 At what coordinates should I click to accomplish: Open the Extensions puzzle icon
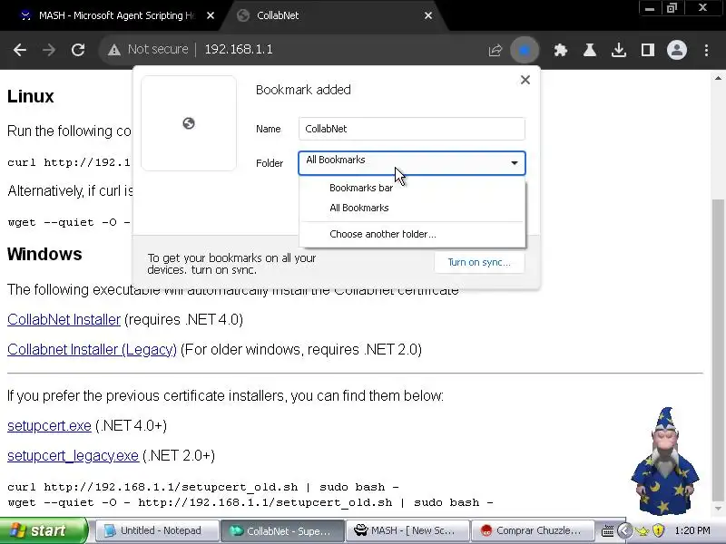pos(561,50)
